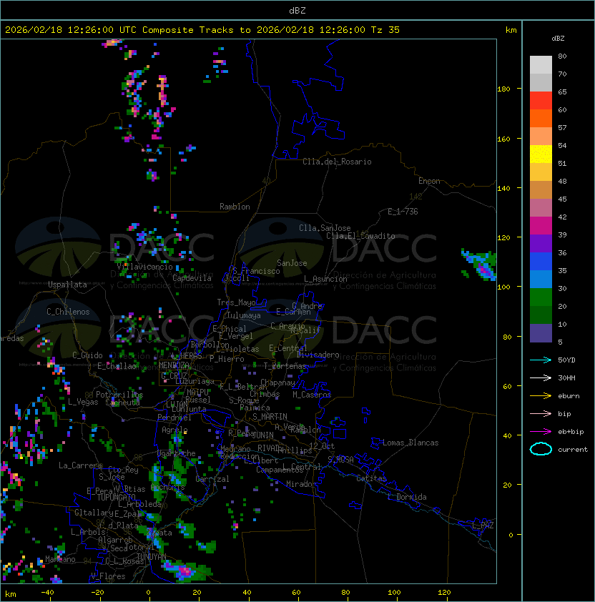Click the 'Clla.SanJose' map label
The height and width of the screenshot is (602, 595).
click(325, 228)
